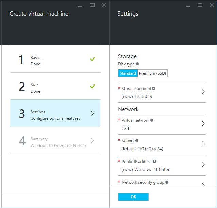Click the Virtual network info icon
This screenshot has height=208, width=217.
pyautogui.click(x=152, y=120)
